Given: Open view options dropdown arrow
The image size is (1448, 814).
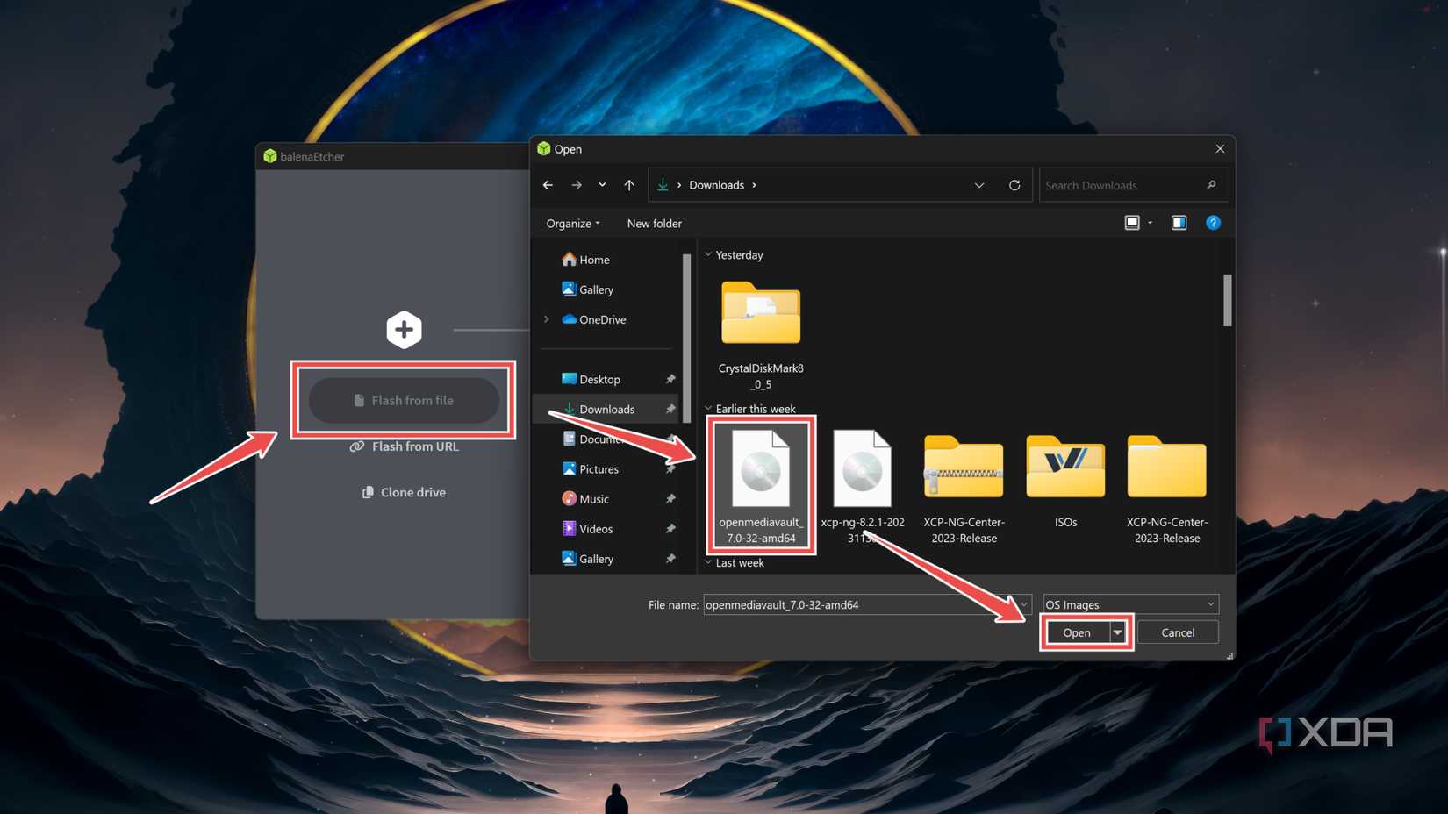Looking at the screenshot, I should (1151, 223).
